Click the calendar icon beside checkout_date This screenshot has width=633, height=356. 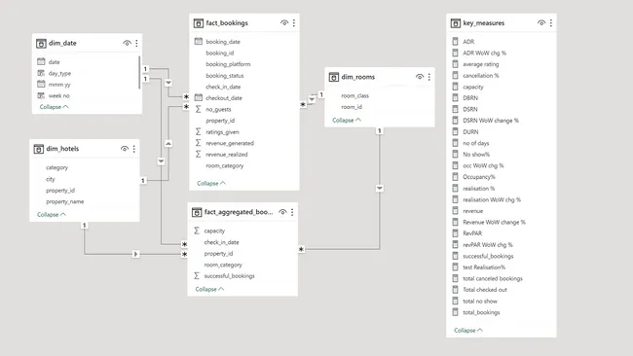pos(199,97)
